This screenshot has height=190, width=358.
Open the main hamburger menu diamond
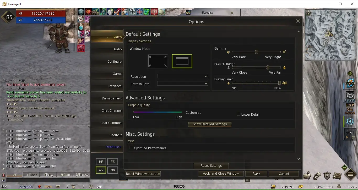tap(350, 175)
